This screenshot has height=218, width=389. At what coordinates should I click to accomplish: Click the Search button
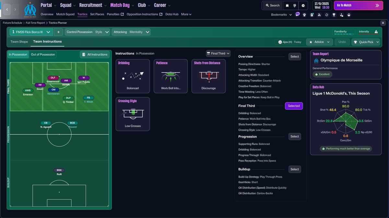point(272,5)
